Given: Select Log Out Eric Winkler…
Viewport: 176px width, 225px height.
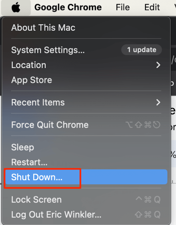Looking at the screenshot, I should [86, 214].
